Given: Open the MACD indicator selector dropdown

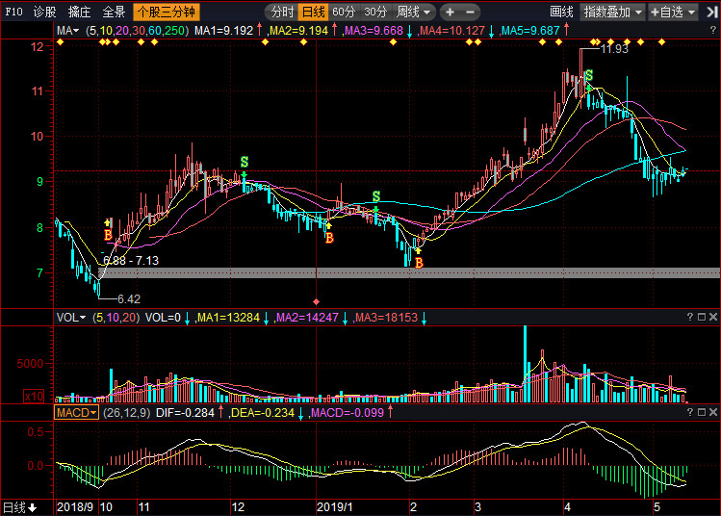Looking at the screenshot, I should (77, 412).
